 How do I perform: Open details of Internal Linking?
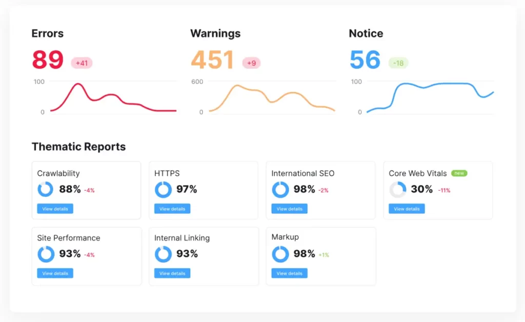coord(172,273)
